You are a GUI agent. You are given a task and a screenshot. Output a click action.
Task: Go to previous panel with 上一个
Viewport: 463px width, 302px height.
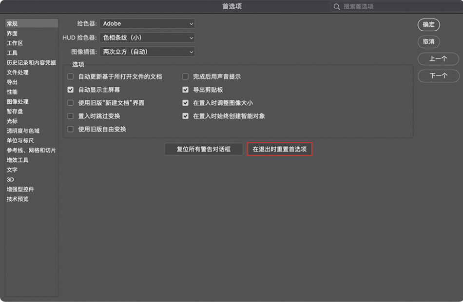click(x=438, y=59)
